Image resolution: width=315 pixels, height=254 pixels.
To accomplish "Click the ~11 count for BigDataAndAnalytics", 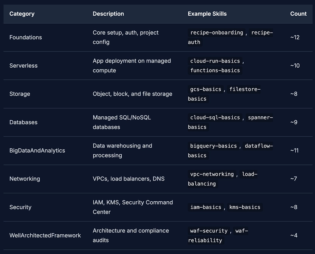I will pos(294,151).
